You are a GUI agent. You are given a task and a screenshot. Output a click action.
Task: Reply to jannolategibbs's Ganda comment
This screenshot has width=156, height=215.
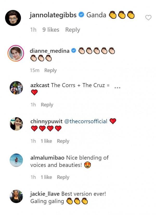pos(73,30)
